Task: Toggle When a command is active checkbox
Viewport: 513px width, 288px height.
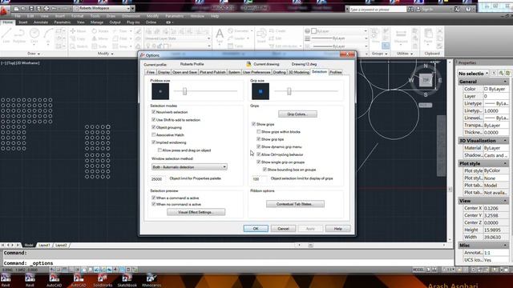Action: [x=153, y=198]
